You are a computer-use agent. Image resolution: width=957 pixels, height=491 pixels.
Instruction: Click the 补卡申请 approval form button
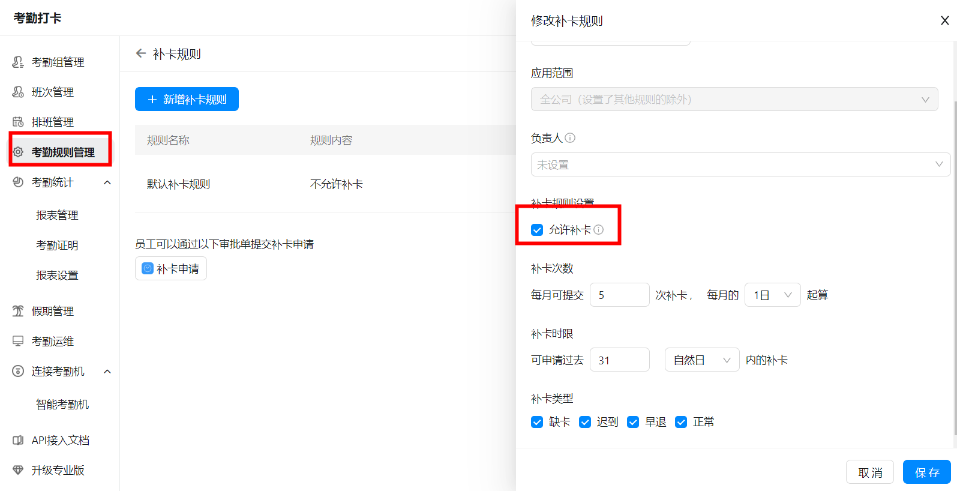[x=171, y=268]
